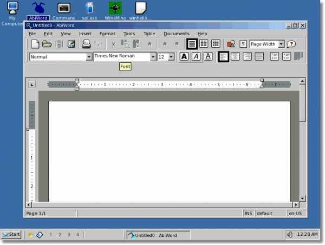Click the Paste toolbar icon
The height and width of the screenshot is (245, 325).
pos(137,44)
